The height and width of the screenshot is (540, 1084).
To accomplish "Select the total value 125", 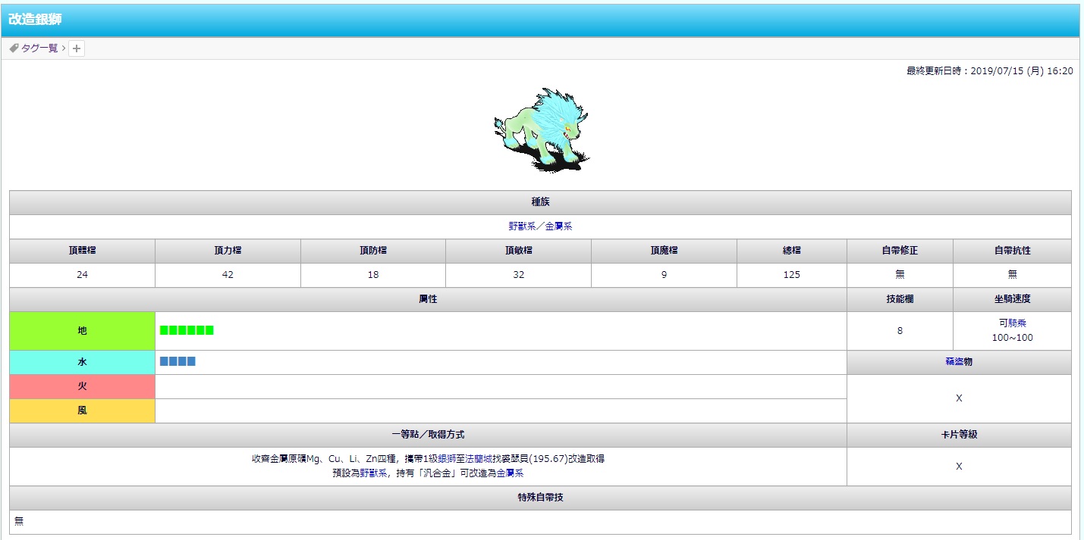I will (792, 275).
